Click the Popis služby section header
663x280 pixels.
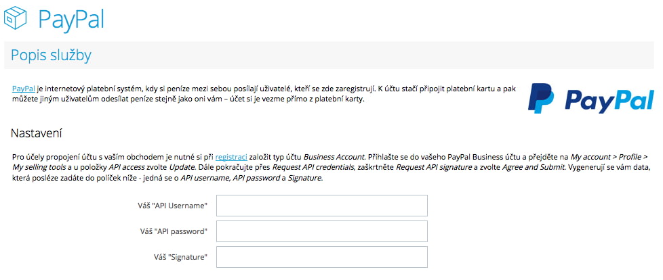point(51,55)
